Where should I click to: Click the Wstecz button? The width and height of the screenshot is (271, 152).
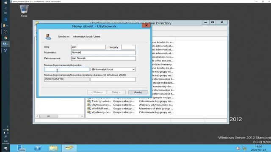point(97,92)
